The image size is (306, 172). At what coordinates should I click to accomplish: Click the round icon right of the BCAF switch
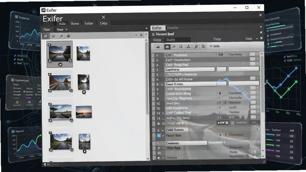coord(233,123)
